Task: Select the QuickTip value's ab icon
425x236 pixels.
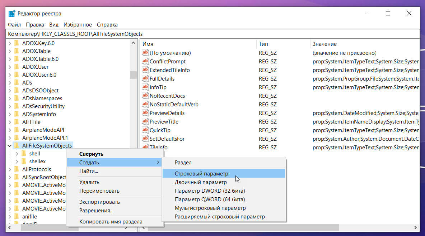Action: pyautogui.click(x=145, y=130)
